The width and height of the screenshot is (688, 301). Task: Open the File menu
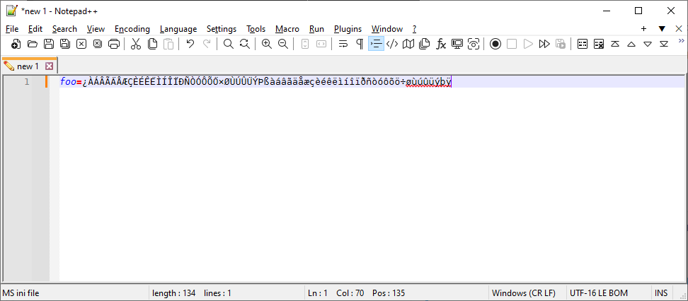point(12,29)
